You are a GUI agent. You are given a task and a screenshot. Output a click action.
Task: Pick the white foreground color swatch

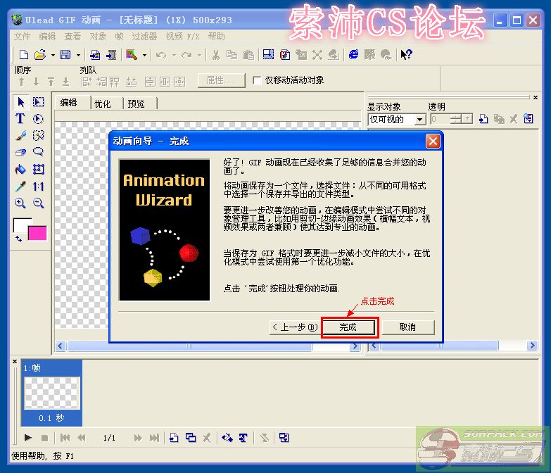click(20, 224)
